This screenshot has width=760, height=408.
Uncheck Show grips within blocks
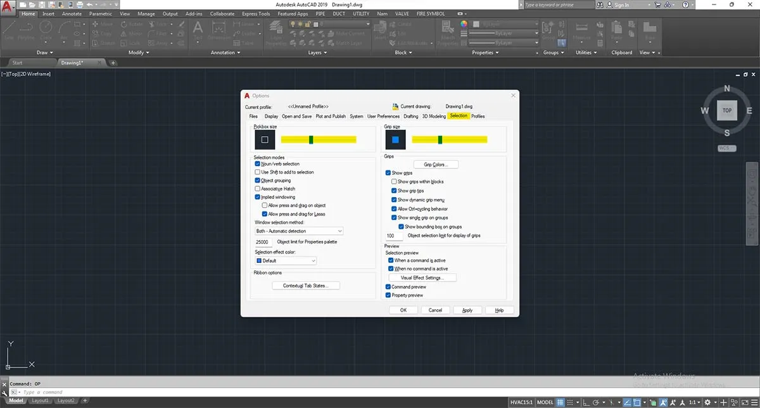[394, 181]
